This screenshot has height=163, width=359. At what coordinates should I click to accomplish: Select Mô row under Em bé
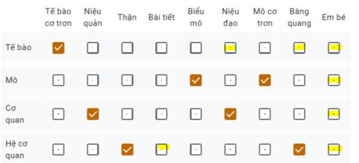[x=334, y=81]
